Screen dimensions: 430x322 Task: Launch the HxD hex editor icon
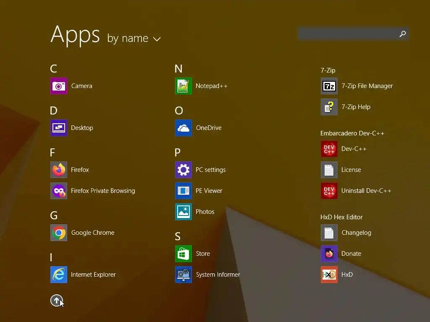point(329,275)
